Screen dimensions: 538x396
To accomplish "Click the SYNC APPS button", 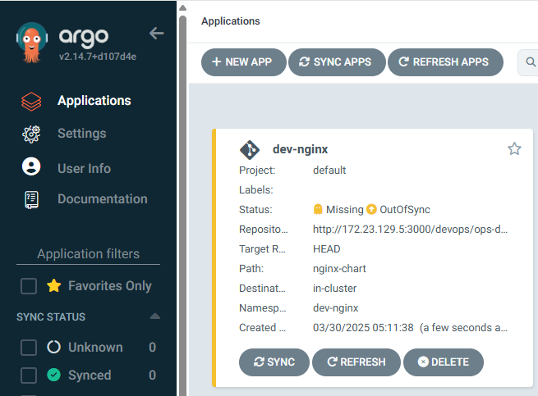I will pyautogui.click(x=337, y=62).
